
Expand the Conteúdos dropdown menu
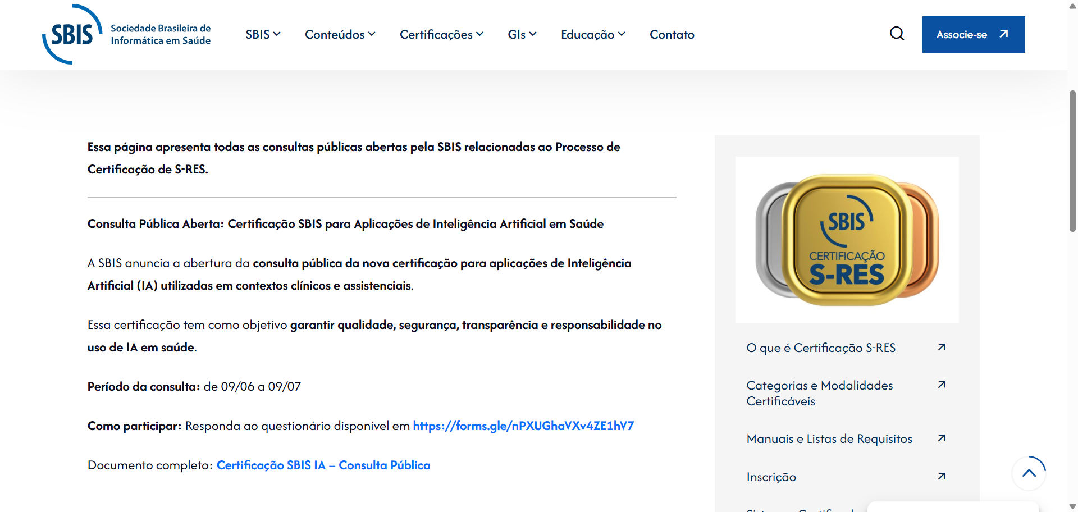[x=340, y=35]
